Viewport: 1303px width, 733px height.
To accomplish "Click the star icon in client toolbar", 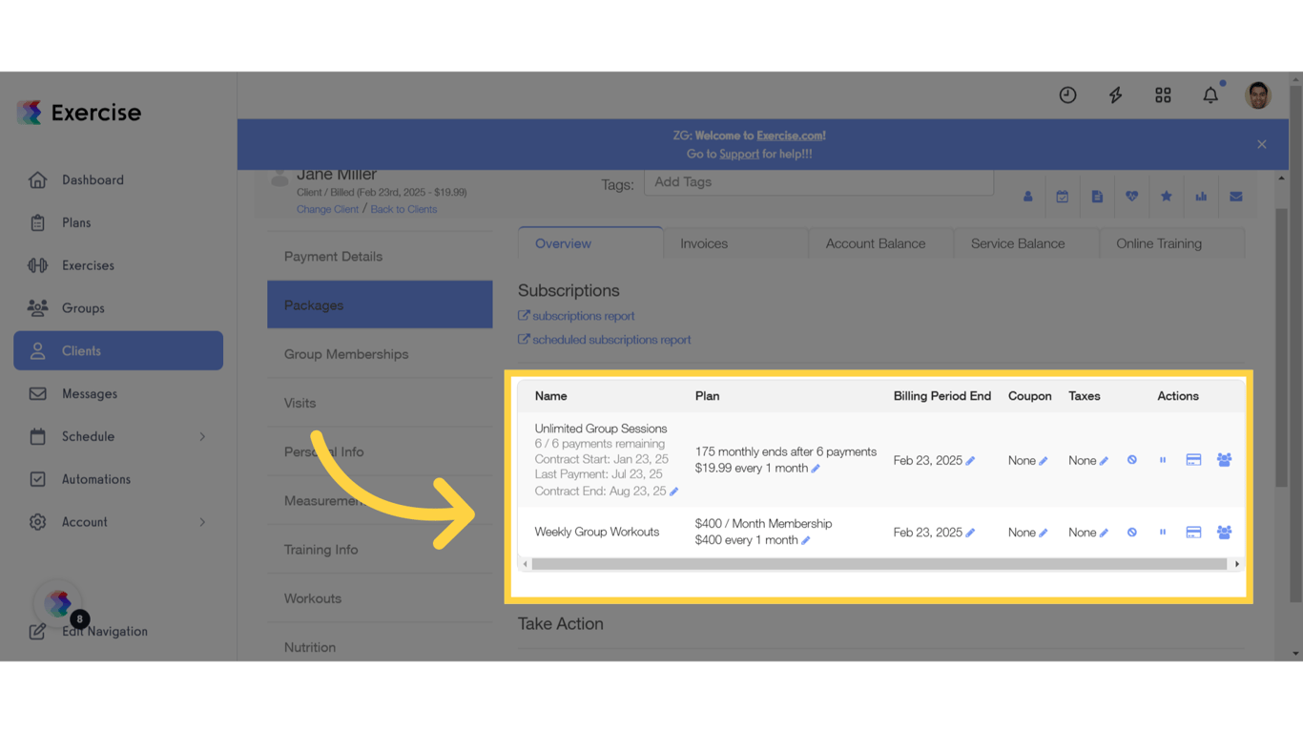I will coord(1167,197).
